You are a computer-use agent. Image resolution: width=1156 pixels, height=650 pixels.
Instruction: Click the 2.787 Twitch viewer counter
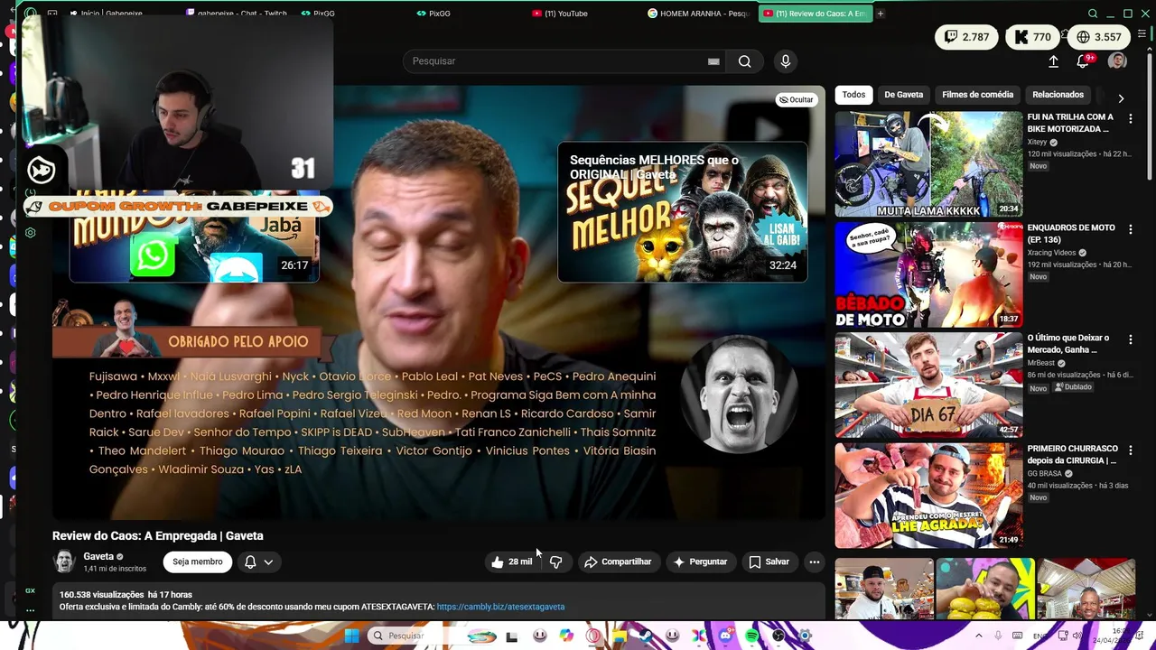pos(966,37)
